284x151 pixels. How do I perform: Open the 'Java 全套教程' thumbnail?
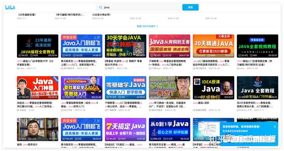click(x=258, y=88)
